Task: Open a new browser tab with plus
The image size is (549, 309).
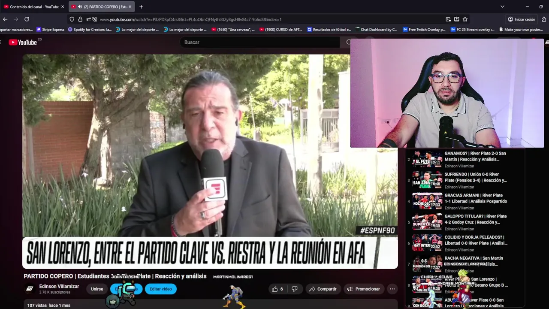Action: click(141, 6)
